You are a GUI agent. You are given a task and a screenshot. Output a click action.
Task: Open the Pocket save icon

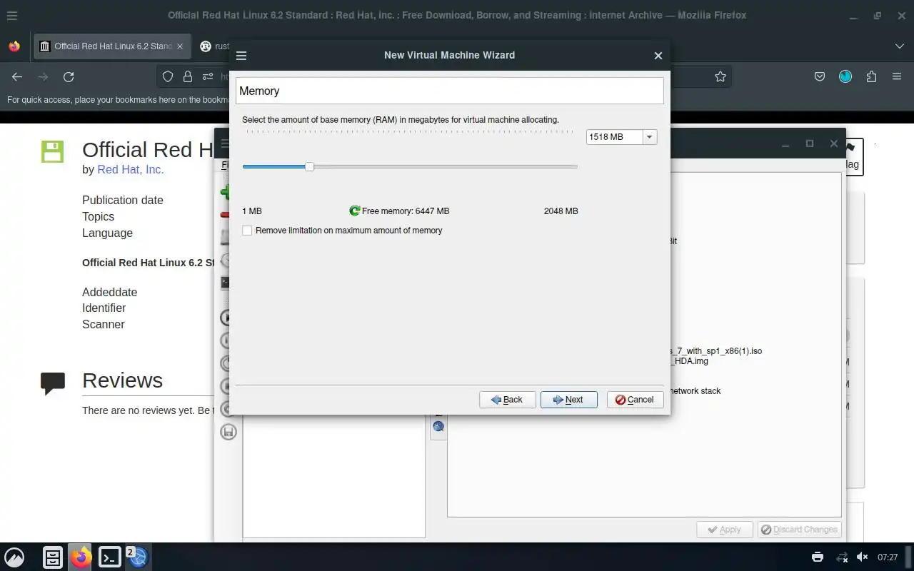[x=820, y=76]
